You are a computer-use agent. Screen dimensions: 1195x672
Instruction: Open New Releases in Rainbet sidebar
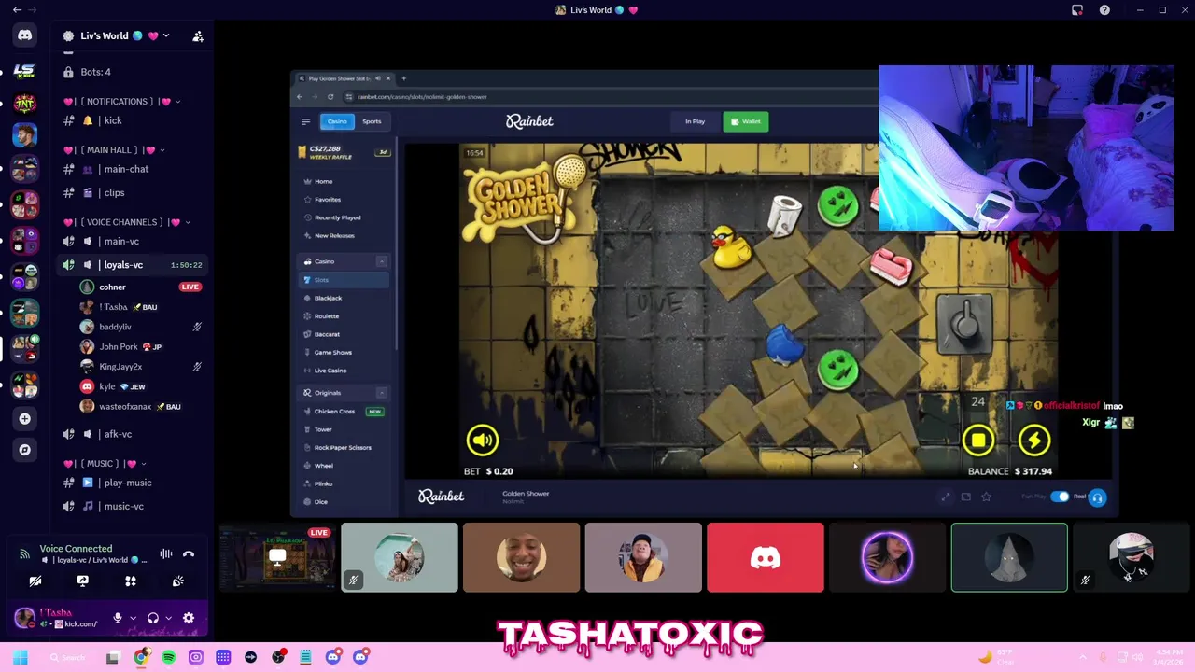[344, 235]
